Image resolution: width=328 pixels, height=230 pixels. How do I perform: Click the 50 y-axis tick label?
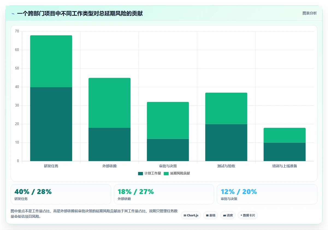17,68
